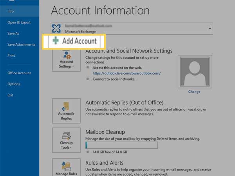Click Account and Social Network Settings heading
235x176 pixels.
[x=129, y=51]
